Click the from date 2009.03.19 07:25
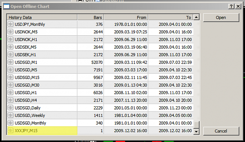 click(131, 32)
